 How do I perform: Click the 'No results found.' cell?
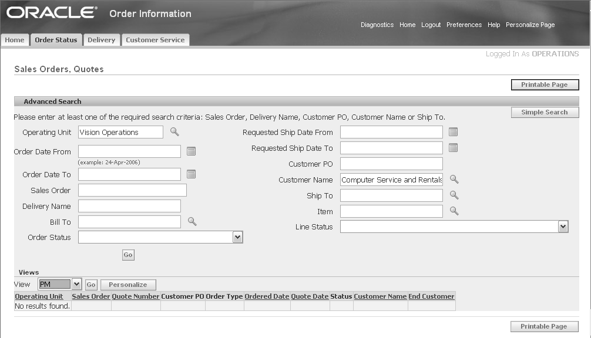(x=42, y=306)
